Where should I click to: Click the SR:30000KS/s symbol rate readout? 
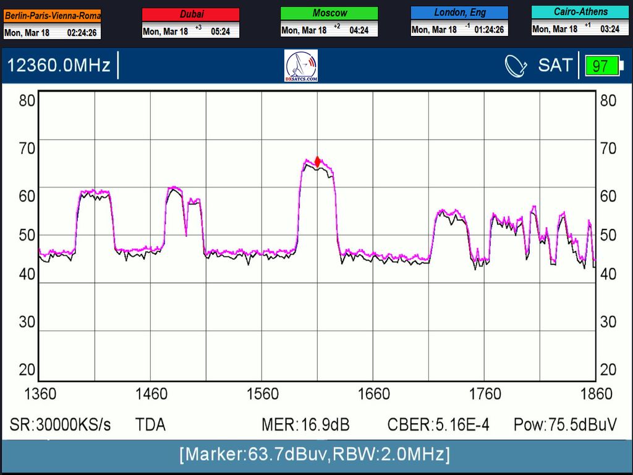pyautogui.click(x=61, y=425)
